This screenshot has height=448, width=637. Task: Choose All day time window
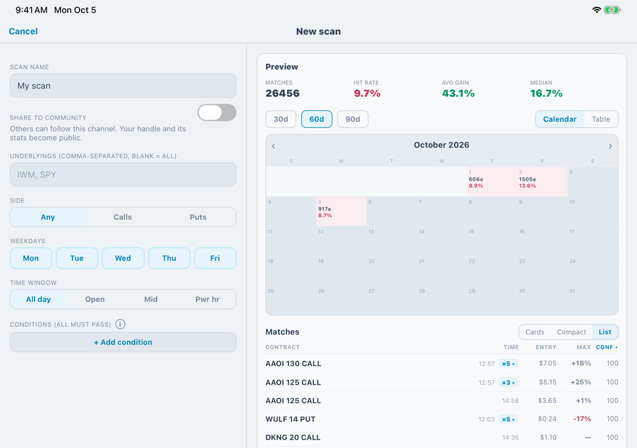(x=39, y=299)
